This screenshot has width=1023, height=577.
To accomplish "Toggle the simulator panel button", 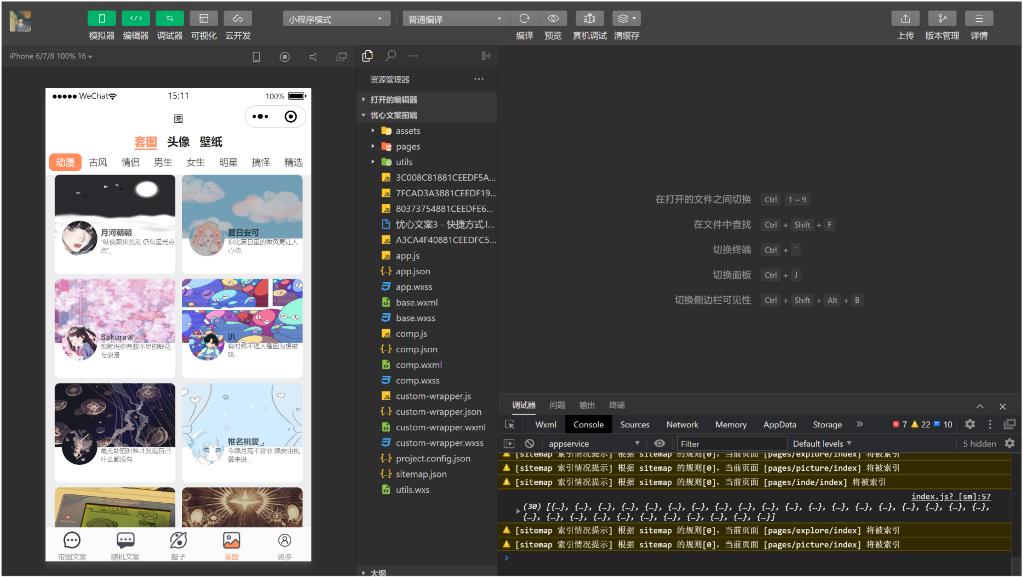I will (102, 18).
